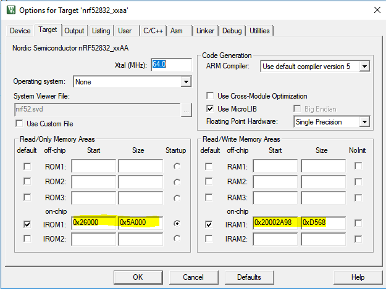Image resolution: width=386 pixels, height=289 pixels.
Task: Check the ROM1 default checkbox
Action: click(x=27, y=166)
